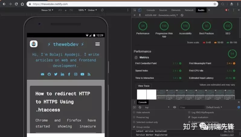Start a new audit with plus icon

[x=134, y=15]
